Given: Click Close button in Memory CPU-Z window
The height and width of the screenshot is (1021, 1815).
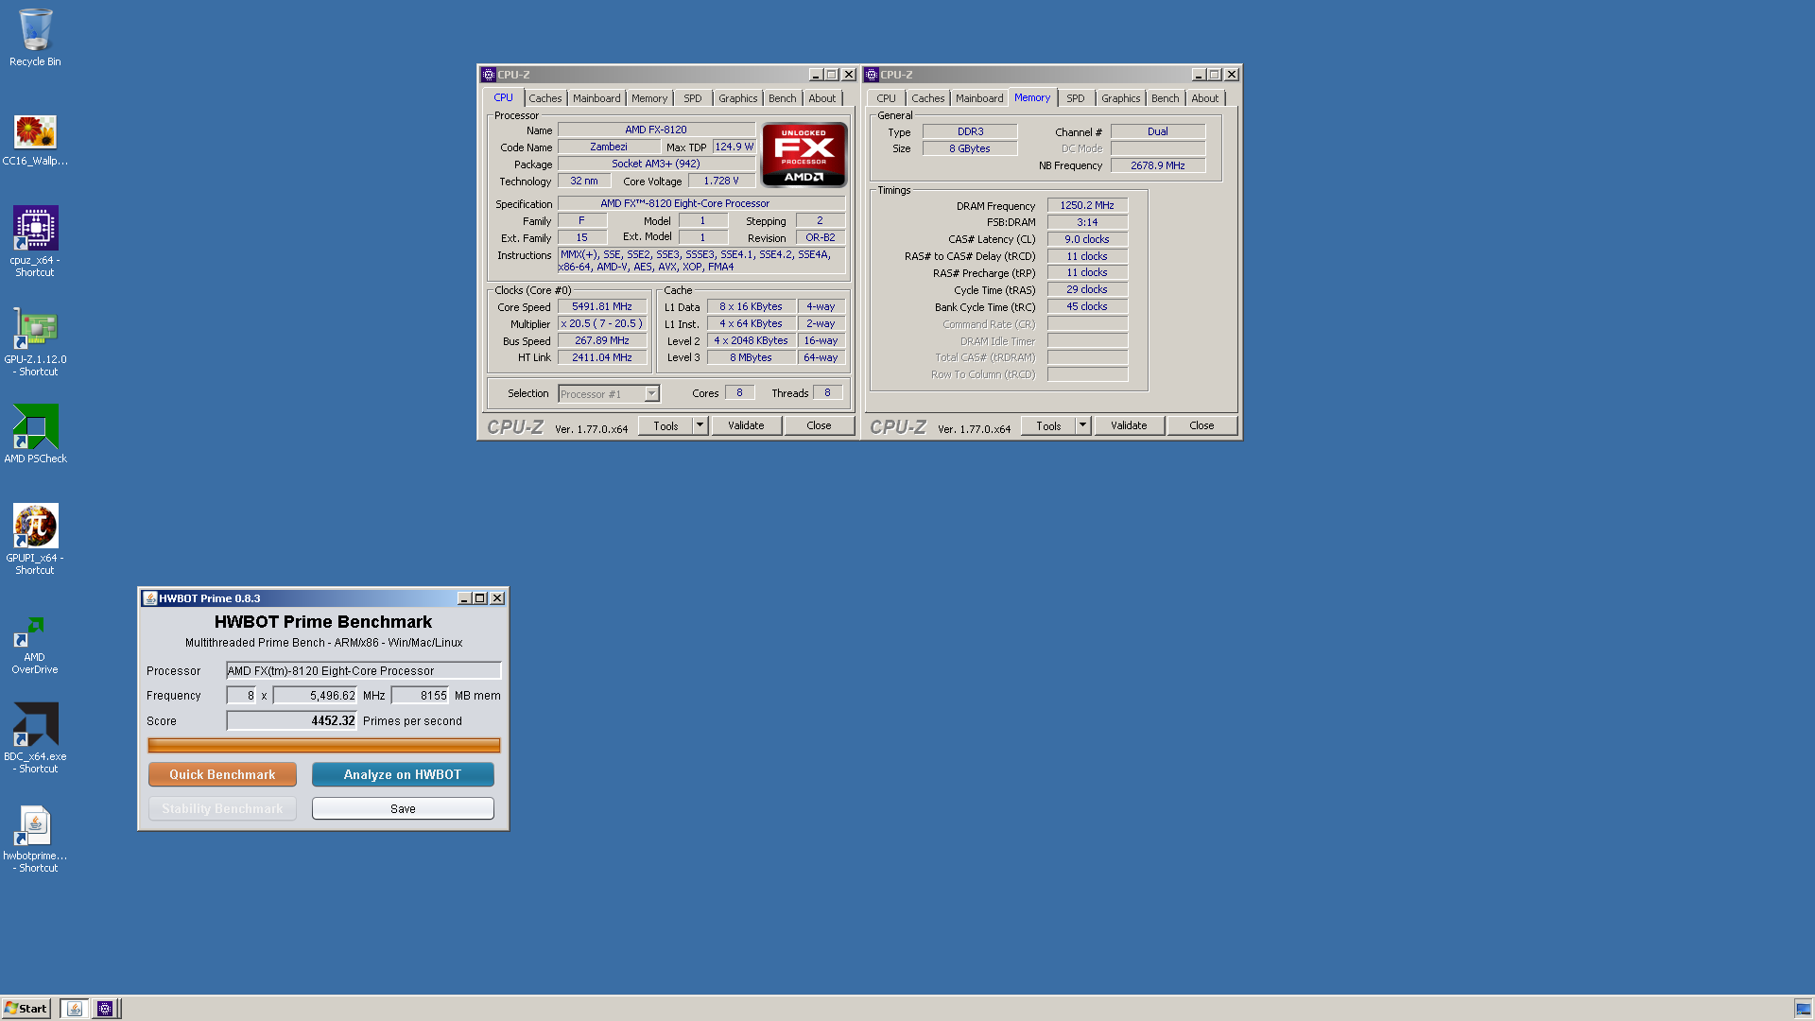Looking at the screenshot, I should 1201,425.
